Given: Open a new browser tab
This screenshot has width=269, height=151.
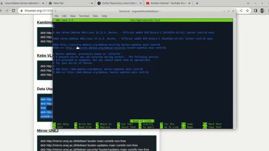Looking at the screenshot, I should point(197,3).
